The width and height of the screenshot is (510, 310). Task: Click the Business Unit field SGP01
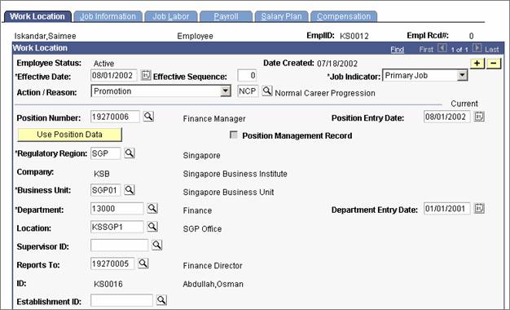(105, 190)
